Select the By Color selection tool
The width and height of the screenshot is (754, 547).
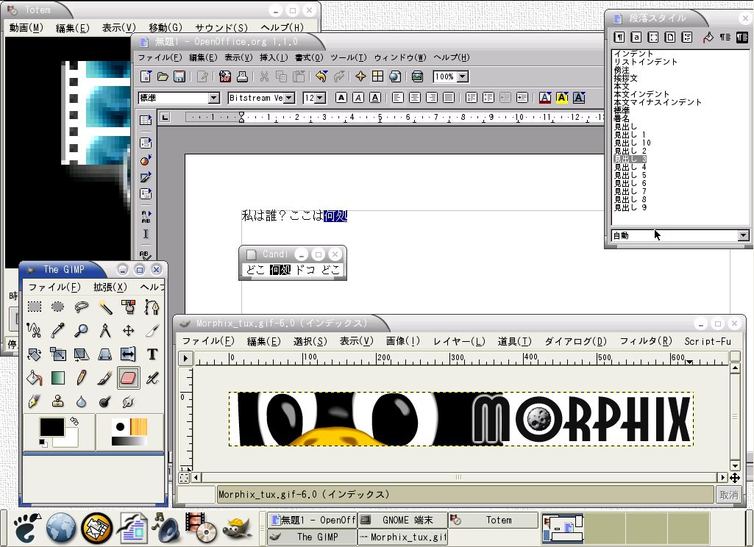129,307
